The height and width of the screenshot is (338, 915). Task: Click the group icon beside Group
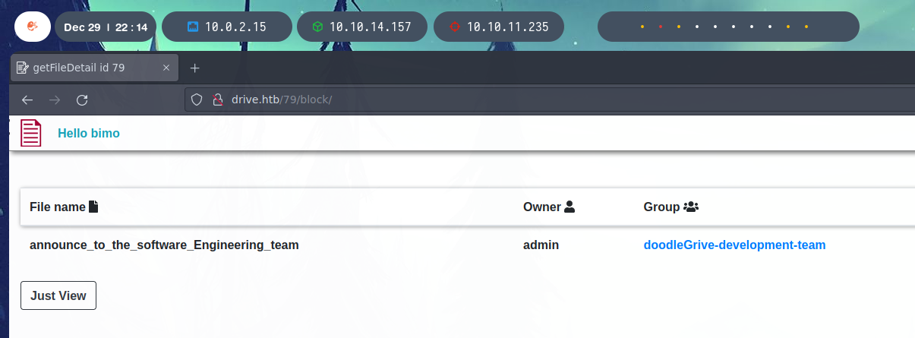tap(691, 207)
